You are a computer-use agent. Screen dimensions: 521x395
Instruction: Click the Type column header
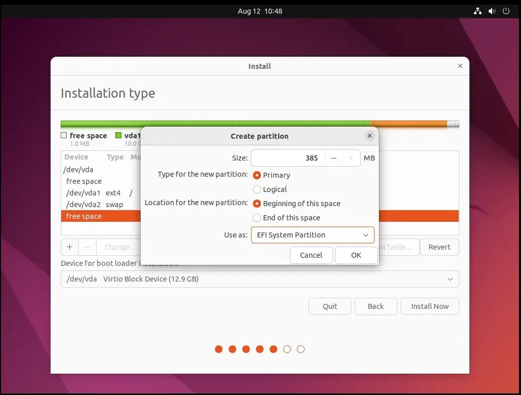click(x=115, y=157)
